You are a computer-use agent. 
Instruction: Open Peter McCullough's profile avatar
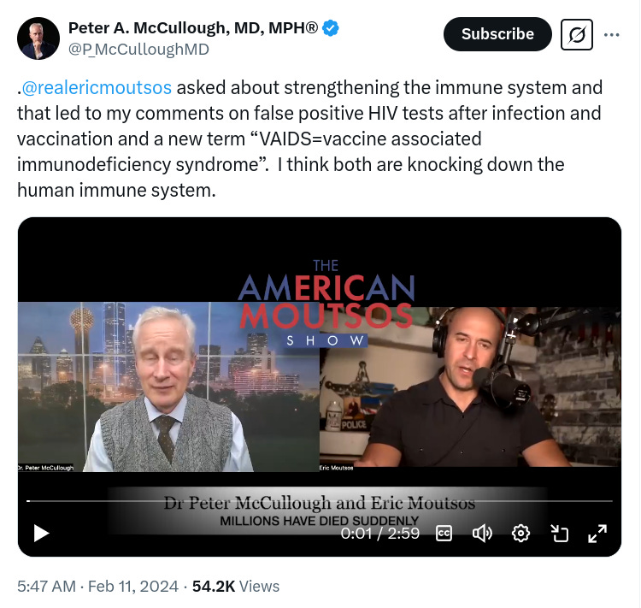pyautogui.click(x=38, y=38)
